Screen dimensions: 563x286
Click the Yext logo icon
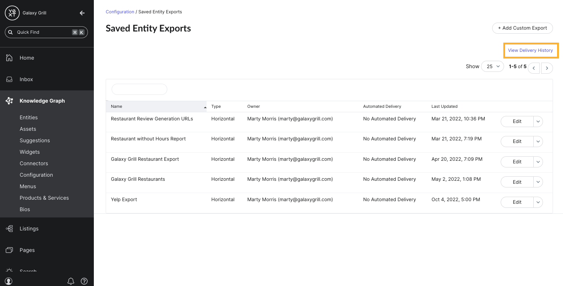(x=12, y=13)
